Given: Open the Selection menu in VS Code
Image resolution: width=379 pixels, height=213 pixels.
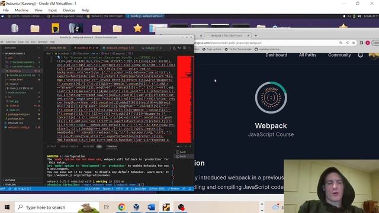Looking at the screenshot, I should click(11, 42).
